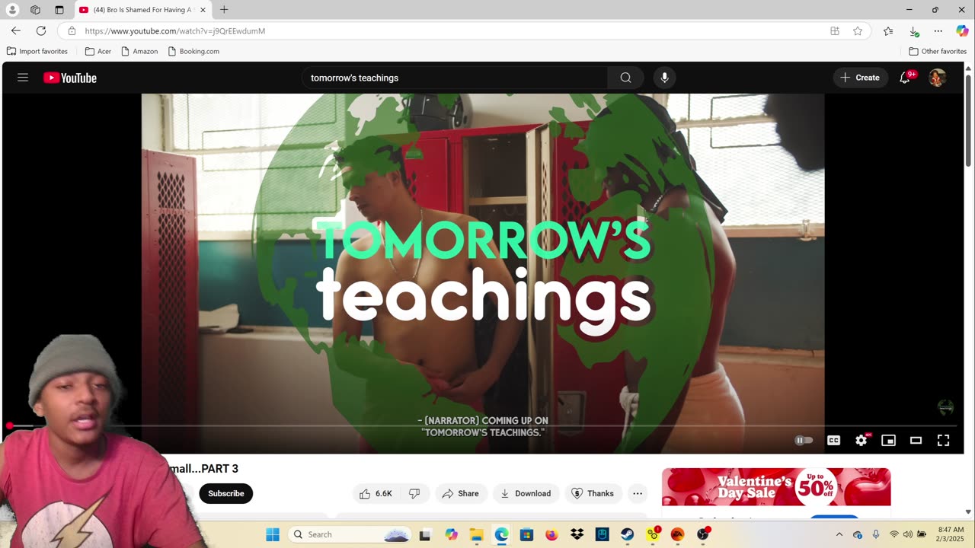The width and height of the screenshot is (975, 548).
Task: Click the Windows taskbar search box
Action: 351,534
